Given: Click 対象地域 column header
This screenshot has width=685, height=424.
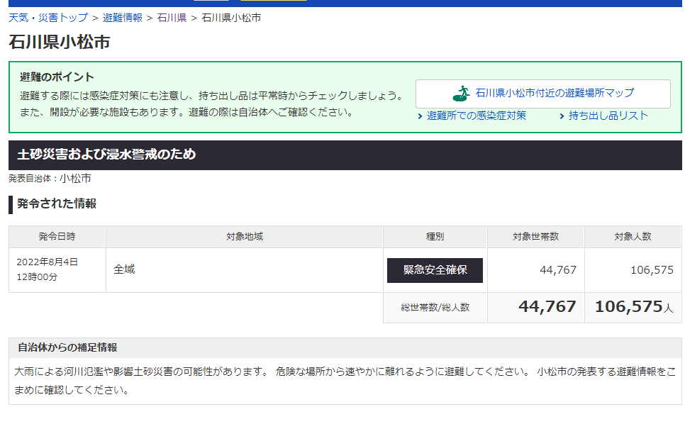Looking at the screenshot, I should pyautogui.click(x=245, y=237).
